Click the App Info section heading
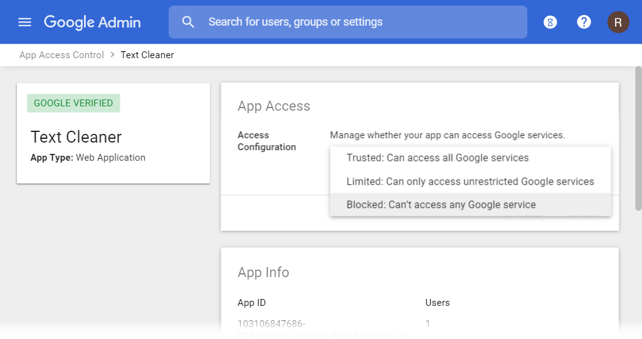Image resolution: width=642 pixels, height=339 pixels. coord(263,273)
